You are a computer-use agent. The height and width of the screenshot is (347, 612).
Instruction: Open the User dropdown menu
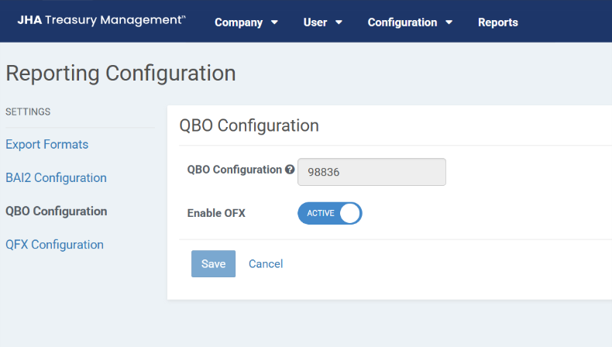coord(323,22)
